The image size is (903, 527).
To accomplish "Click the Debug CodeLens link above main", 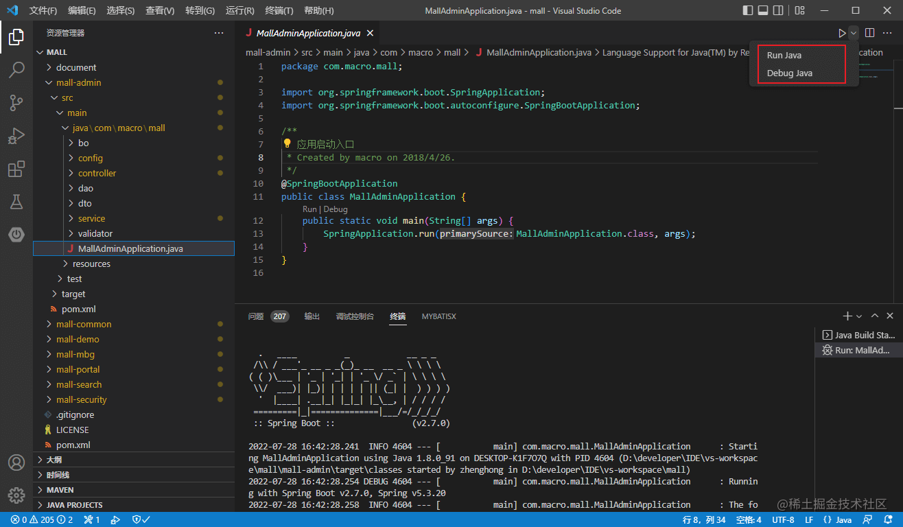I will coord(336,209).
